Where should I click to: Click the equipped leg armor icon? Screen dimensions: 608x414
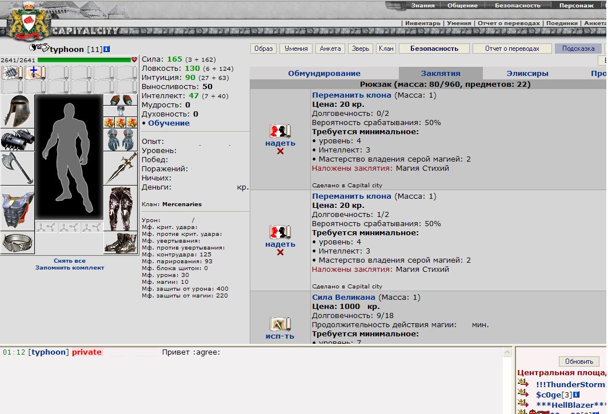[x=121, y=208]
